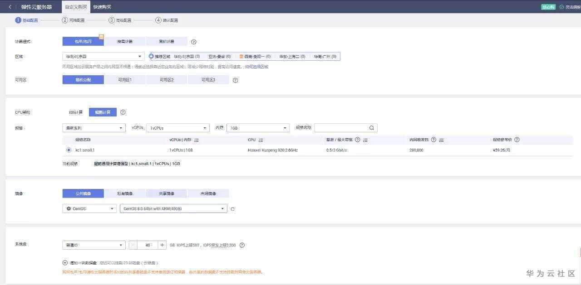Choose recommended region 亚太-曼谷 (0)
The height and width of the screenshot is (285, 581).
(219, 57)
